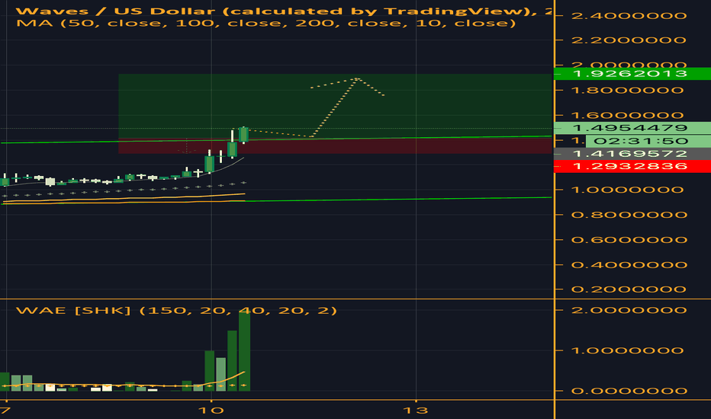
Task: Select the gray 1.4169572 price label
Action: pyautogui.click(x=632, y=154)
